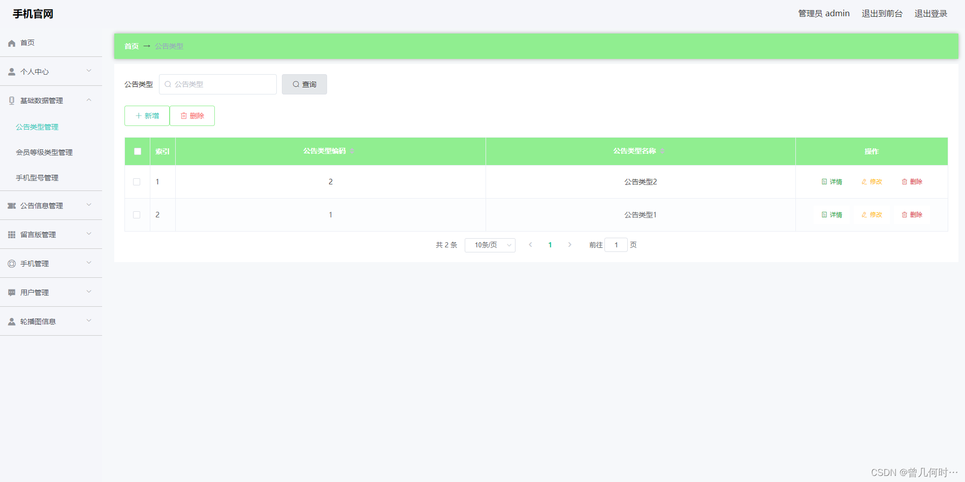
Task: Click the 公告类型1 name cell
Action: pyautogui.click(x=640, y=215)
